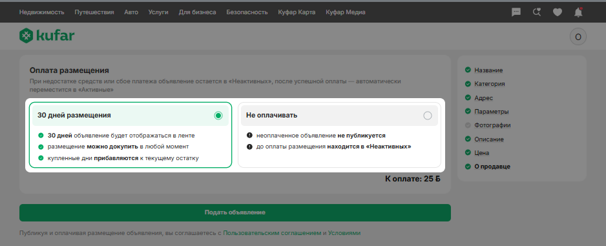606x246 pixels.
Task: Click the "К оплате: 25" total text
Action: (413, 179)
